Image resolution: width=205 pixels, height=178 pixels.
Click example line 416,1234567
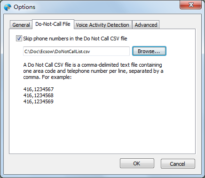39,89
